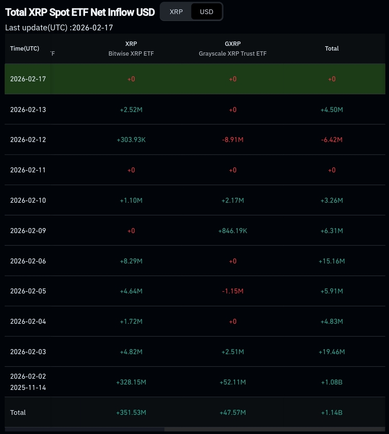Viewport: 389px width, 434px height.
Task: Select the USD unit option
Action: pyautogui.click(x=207, y=12)
